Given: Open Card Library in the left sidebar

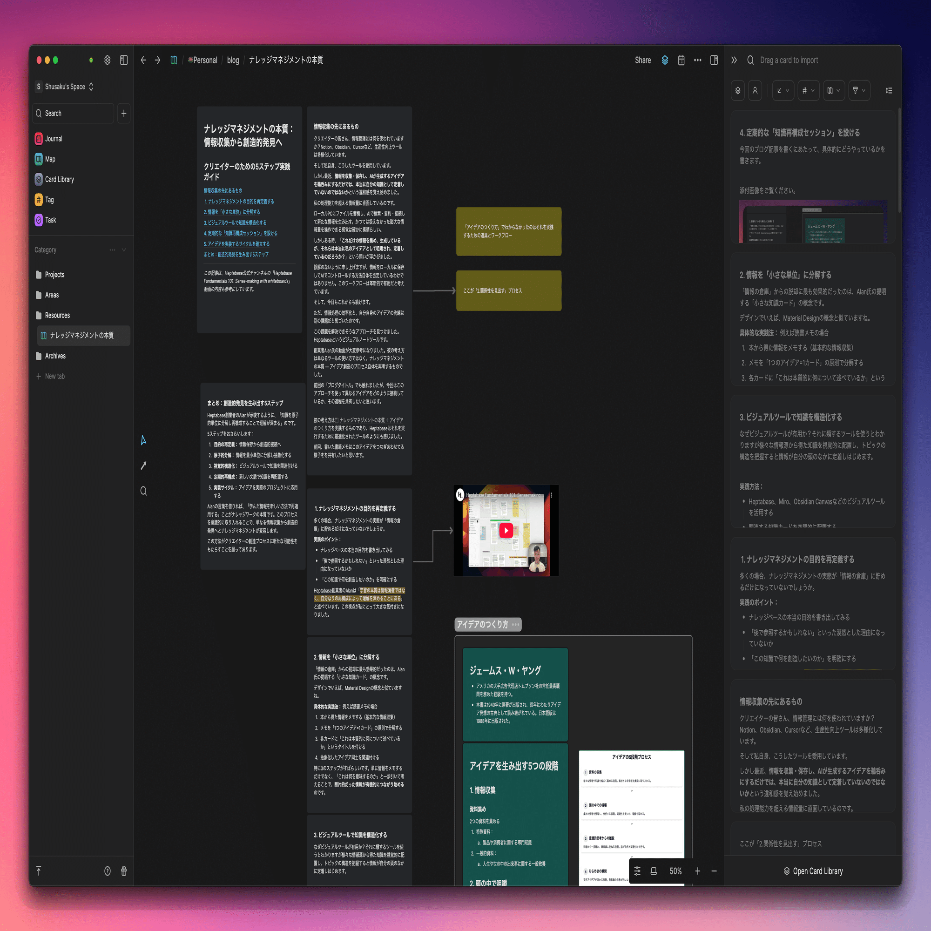Looking at the screenshot, I should [x=59, y=179].
